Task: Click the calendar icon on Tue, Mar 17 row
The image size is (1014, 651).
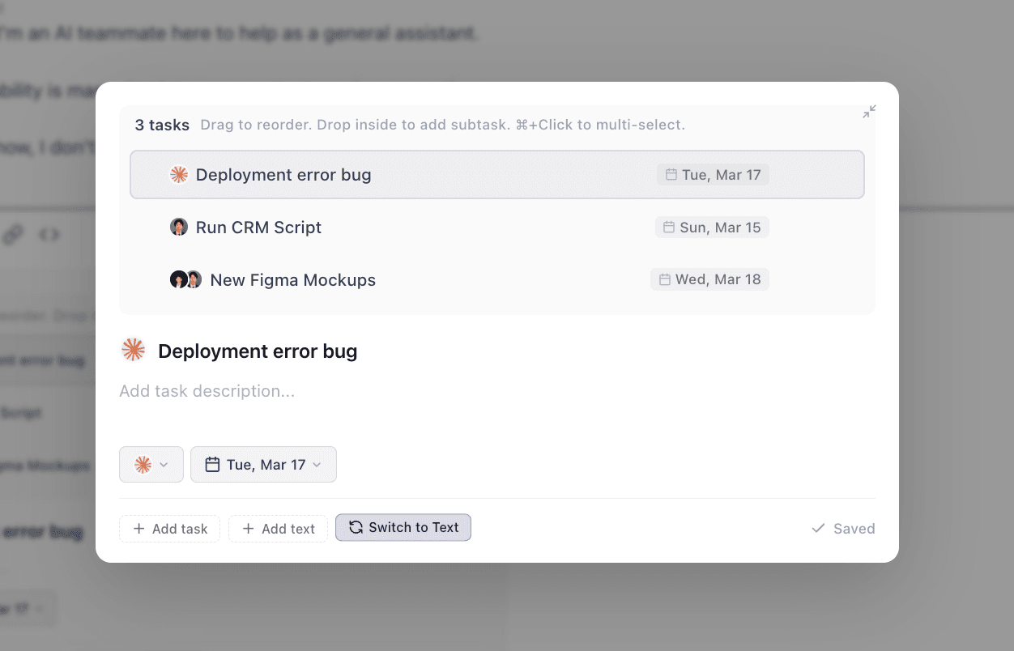Action: coord(671,175)
